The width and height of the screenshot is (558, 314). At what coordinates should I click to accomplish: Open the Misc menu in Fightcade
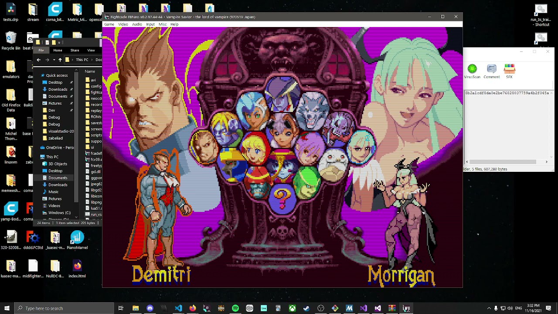pyautogui.click(x=163, y=24)
